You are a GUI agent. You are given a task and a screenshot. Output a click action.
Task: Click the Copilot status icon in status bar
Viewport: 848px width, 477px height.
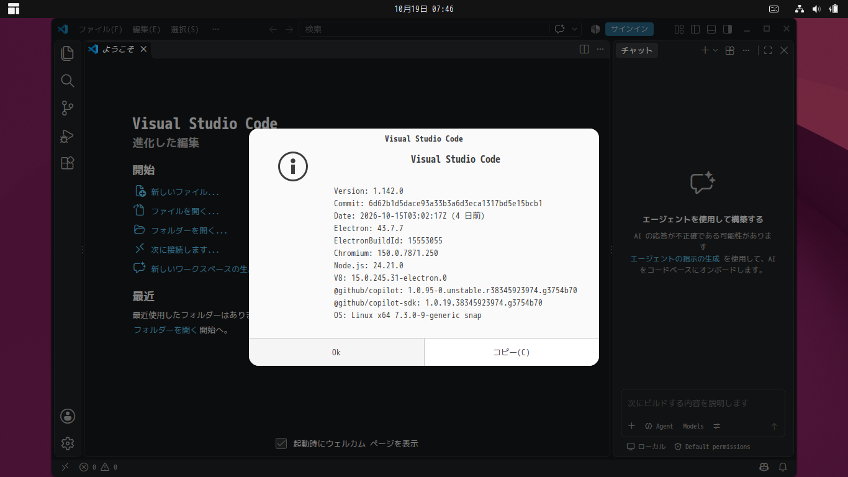point(764,467)
